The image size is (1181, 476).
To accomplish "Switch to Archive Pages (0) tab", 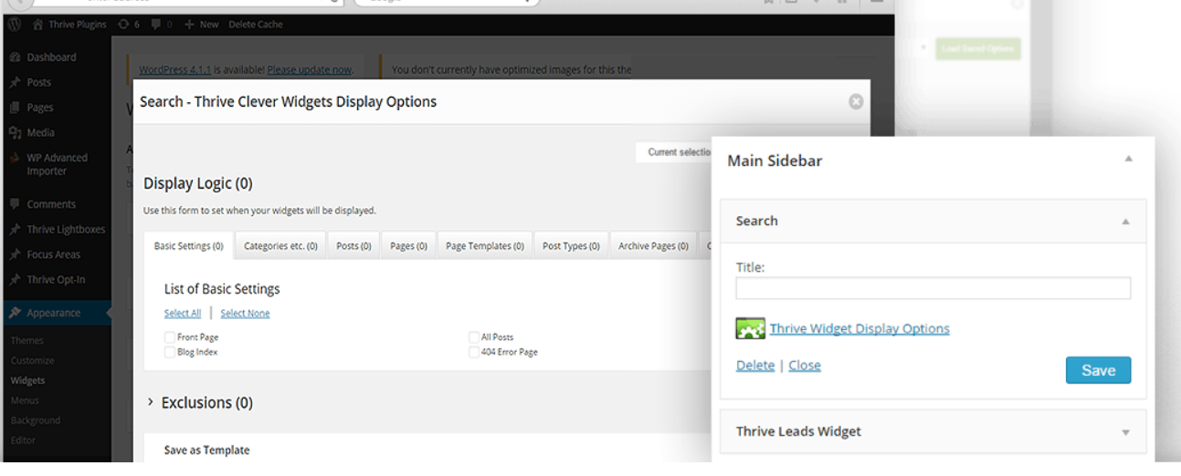I will click(x=653, y=246).
